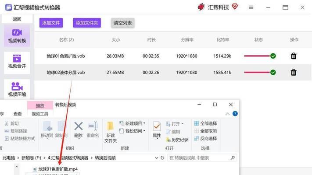
Task: Click the heart diamond VIP icon
Action: click(235, 7)
